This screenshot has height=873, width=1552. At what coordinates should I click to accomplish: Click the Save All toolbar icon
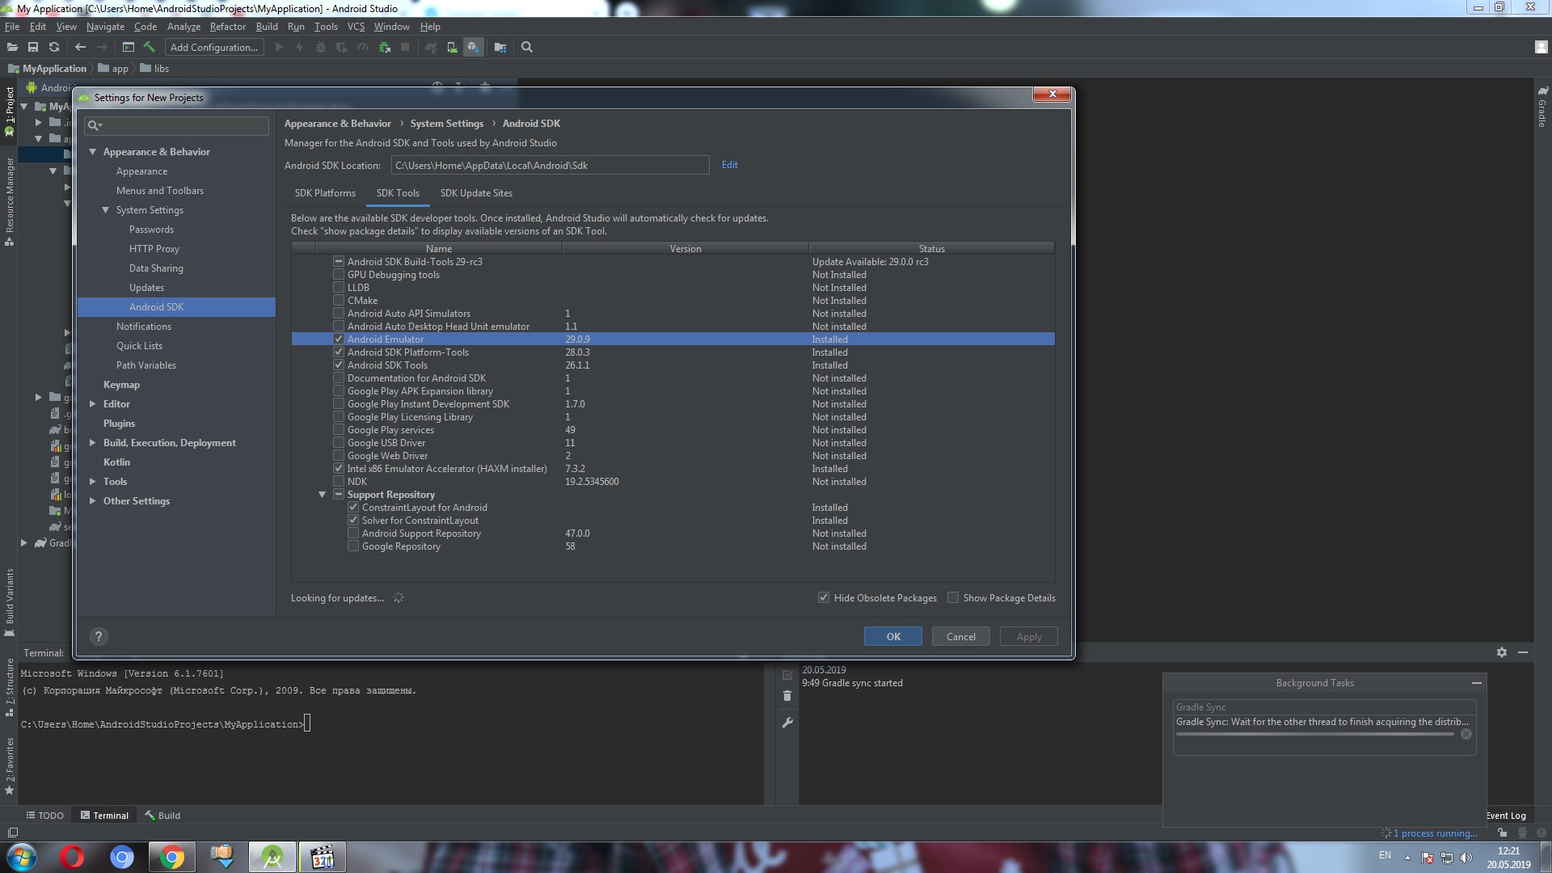click(33, 47)
